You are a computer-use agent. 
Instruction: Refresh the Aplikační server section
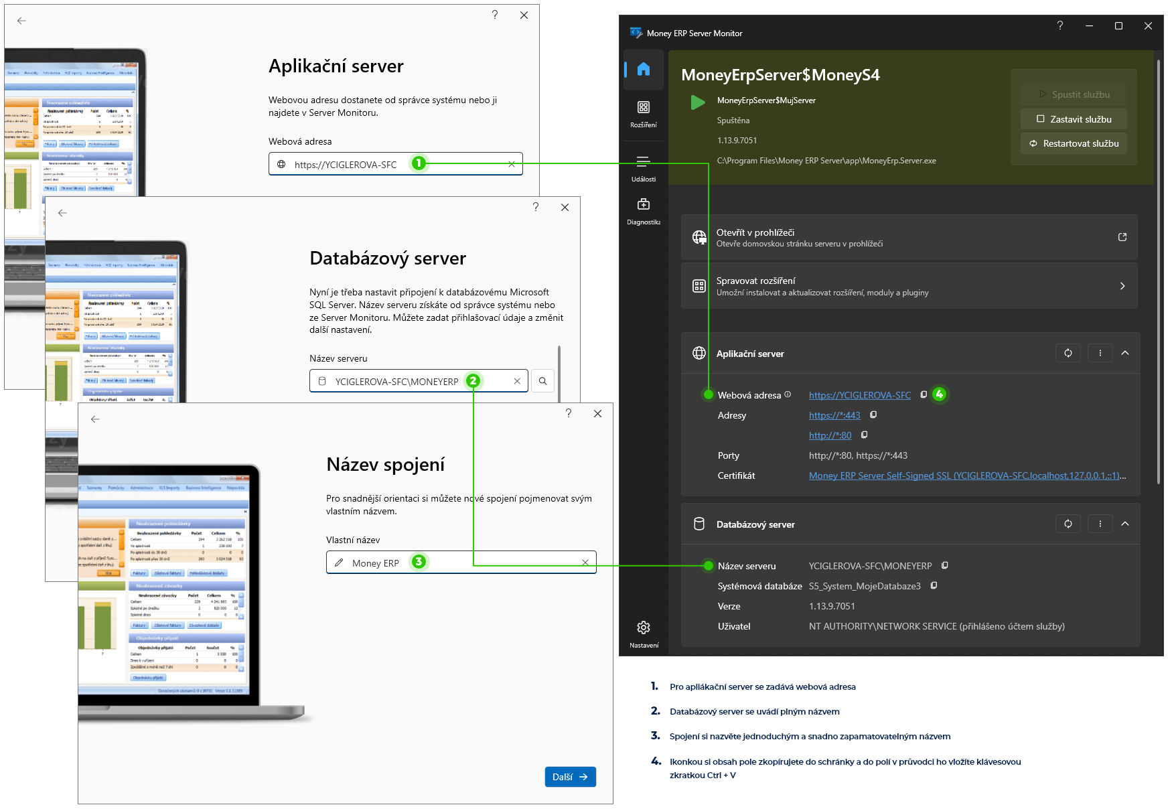pyautogui.click(x=1068, y=353)
